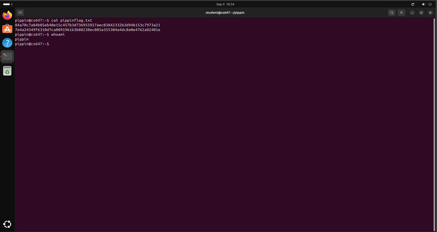
Task: Open the terminal search tool
Action: tap(392, 13)
